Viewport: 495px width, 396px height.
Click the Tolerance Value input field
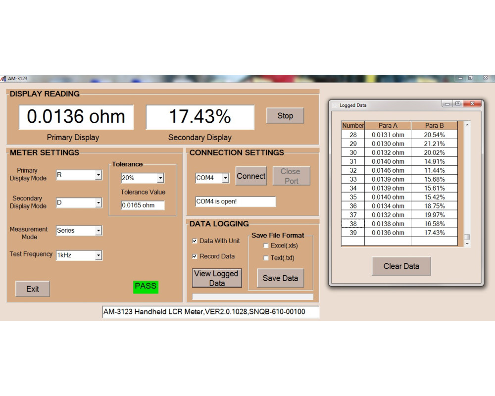[143, 205]
